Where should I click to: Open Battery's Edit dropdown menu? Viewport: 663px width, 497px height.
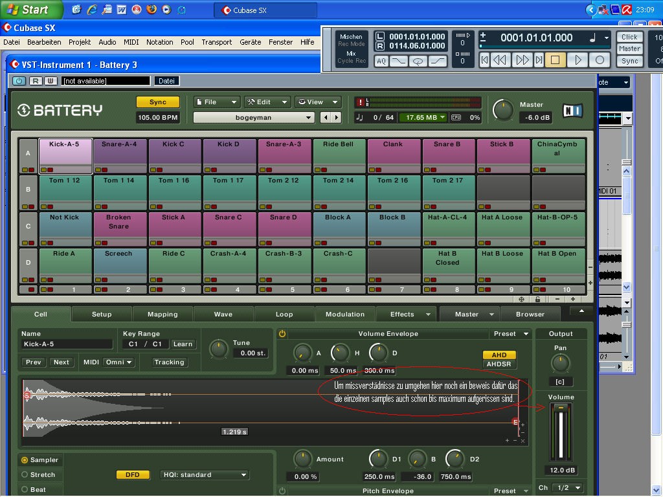(x=267, y=102)
